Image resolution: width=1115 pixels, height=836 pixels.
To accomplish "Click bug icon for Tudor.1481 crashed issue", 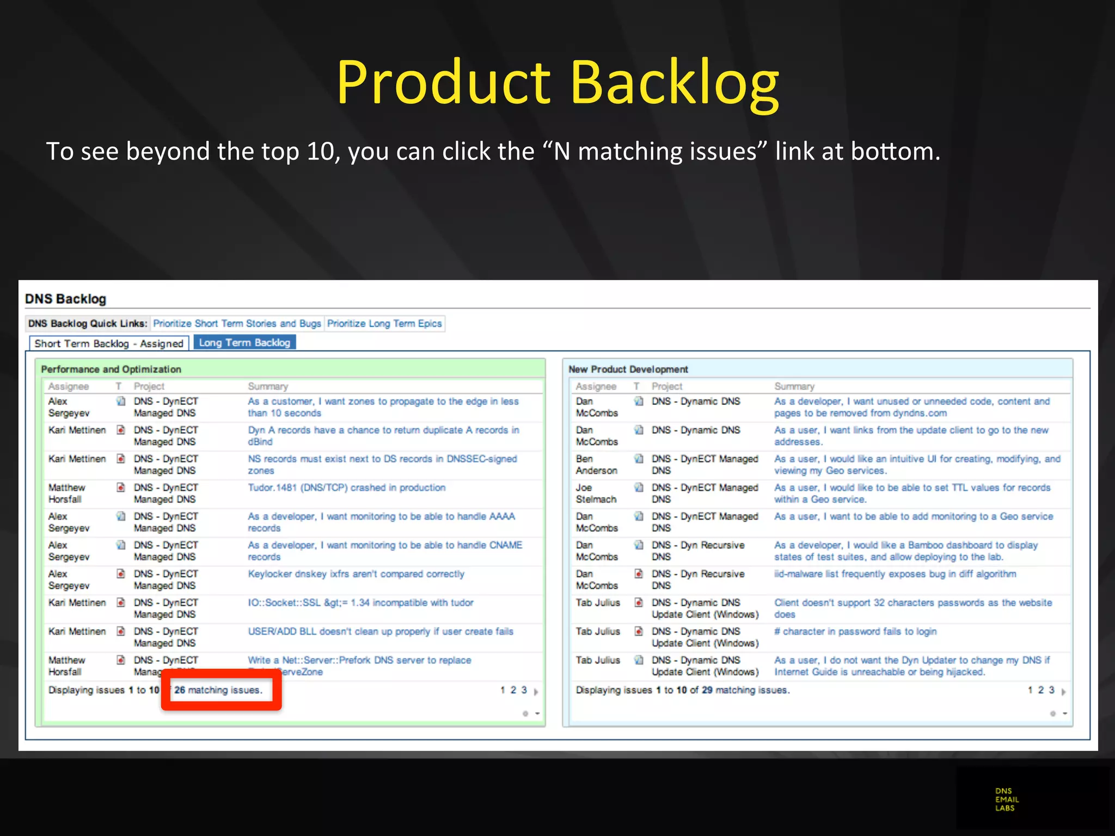I will click(121, 488).
